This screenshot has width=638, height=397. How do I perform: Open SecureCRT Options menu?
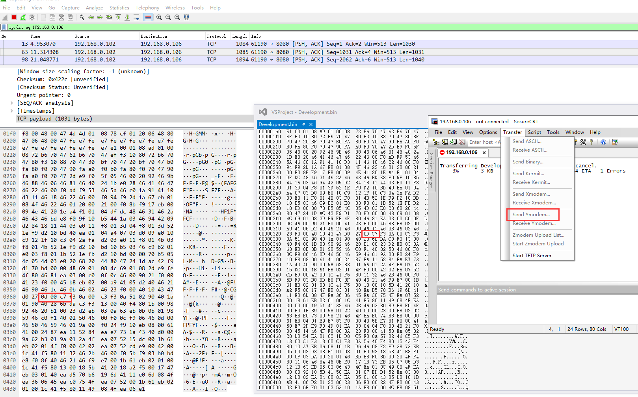pyautogui.click(x=488, y=132)
